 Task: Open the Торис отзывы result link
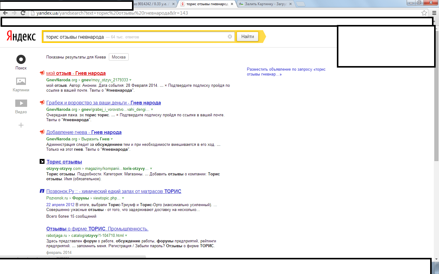point(64,162)
